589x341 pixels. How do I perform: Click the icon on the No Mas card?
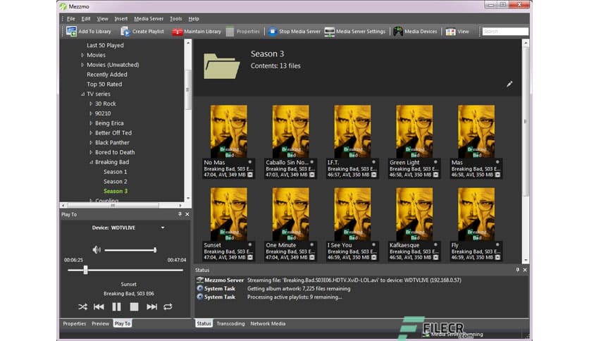pos(250,175)
